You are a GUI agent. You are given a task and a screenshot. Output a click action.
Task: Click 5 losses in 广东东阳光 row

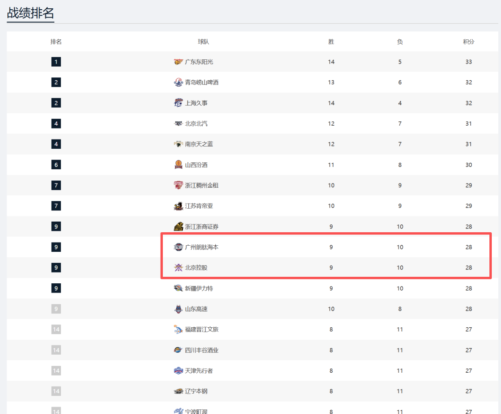pyautogui.click(x=400, y=62)
